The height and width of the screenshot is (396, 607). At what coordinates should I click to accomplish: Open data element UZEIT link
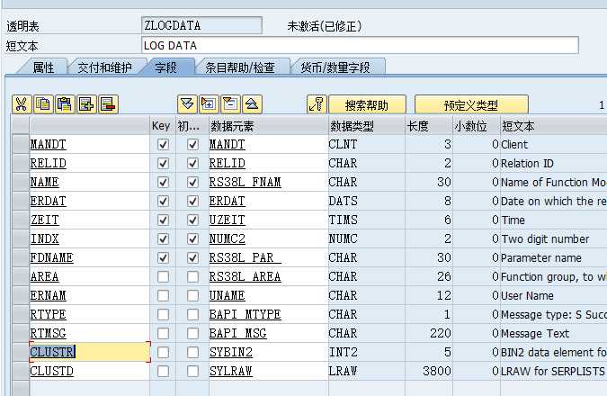228,220
